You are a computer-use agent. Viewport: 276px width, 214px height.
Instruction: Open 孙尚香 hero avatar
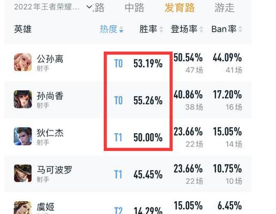click(23, 100)
